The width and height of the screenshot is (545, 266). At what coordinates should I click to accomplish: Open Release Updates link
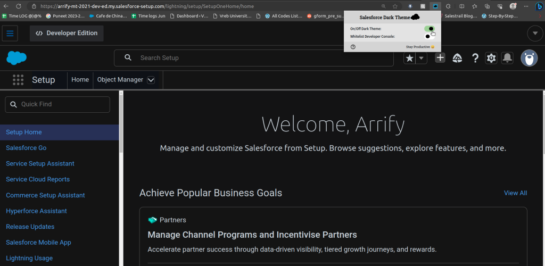click(30, 227)
